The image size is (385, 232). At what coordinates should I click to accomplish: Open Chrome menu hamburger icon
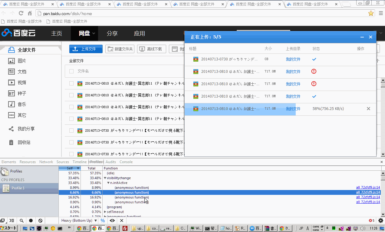pyautogui.click(x=381, y=13)
